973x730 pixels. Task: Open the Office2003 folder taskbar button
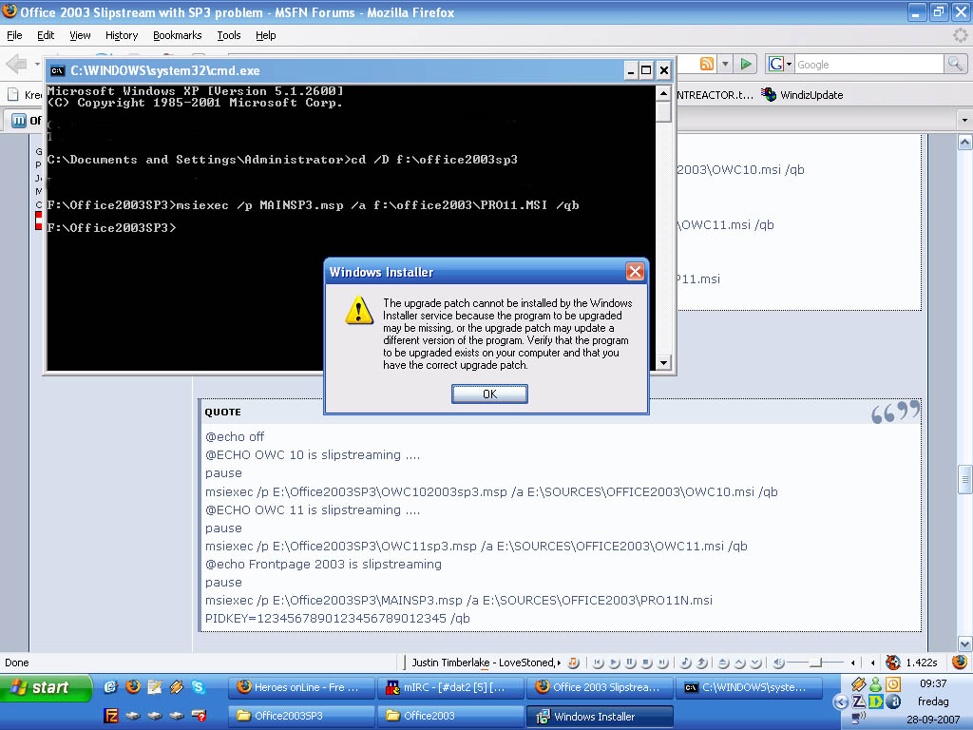click(450, 717)
